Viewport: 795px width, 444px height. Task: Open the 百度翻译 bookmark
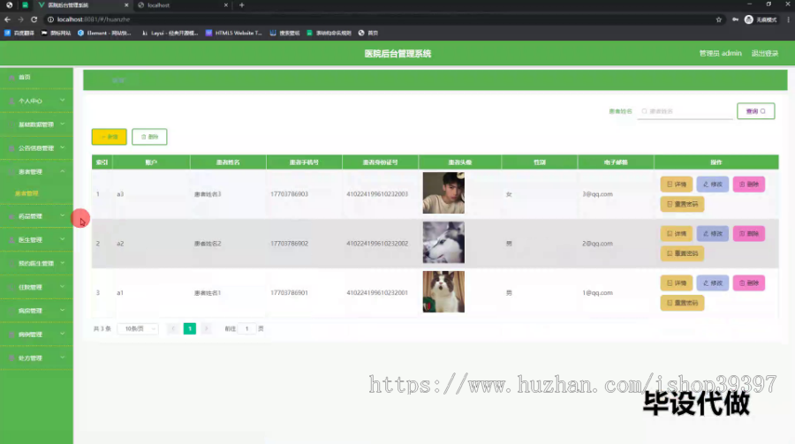pyautogui.click(x=19, y=33)
